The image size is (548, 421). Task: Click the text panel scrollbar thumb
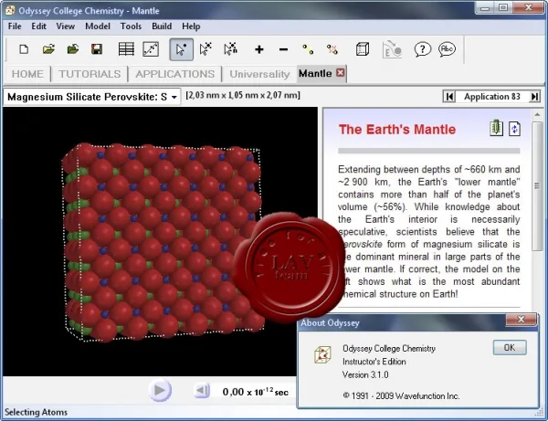[x=537, y=186]
